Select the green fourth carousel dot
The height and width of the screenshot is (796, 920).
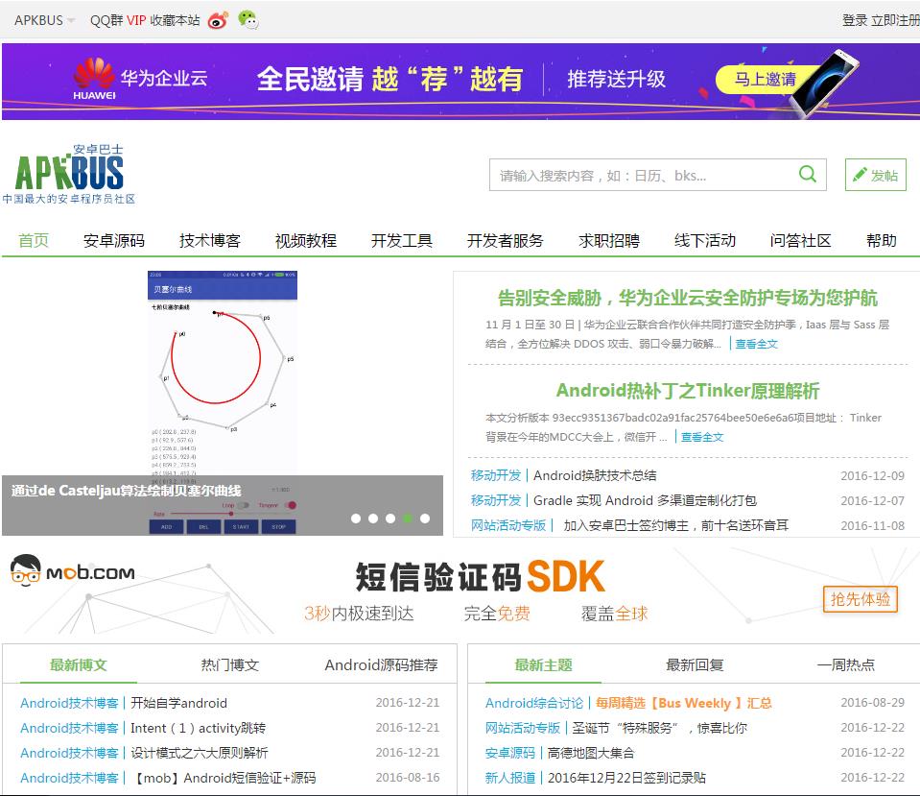coord(408,519)
